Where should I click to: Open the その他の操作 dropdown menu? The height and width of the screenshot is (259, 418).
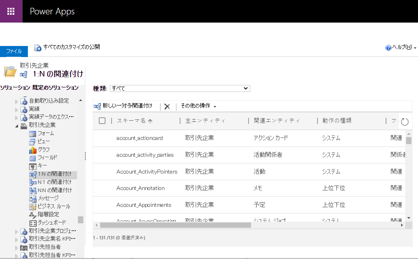199,106
